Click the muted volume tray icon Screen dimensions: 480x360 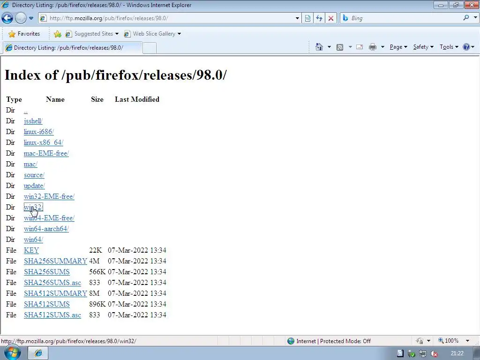434,354
